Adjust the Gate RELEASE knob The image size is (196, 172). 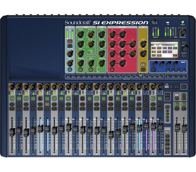click(80, 44)
